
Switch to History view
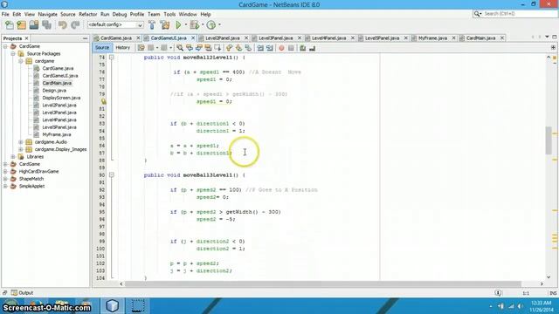pos(122,48)
